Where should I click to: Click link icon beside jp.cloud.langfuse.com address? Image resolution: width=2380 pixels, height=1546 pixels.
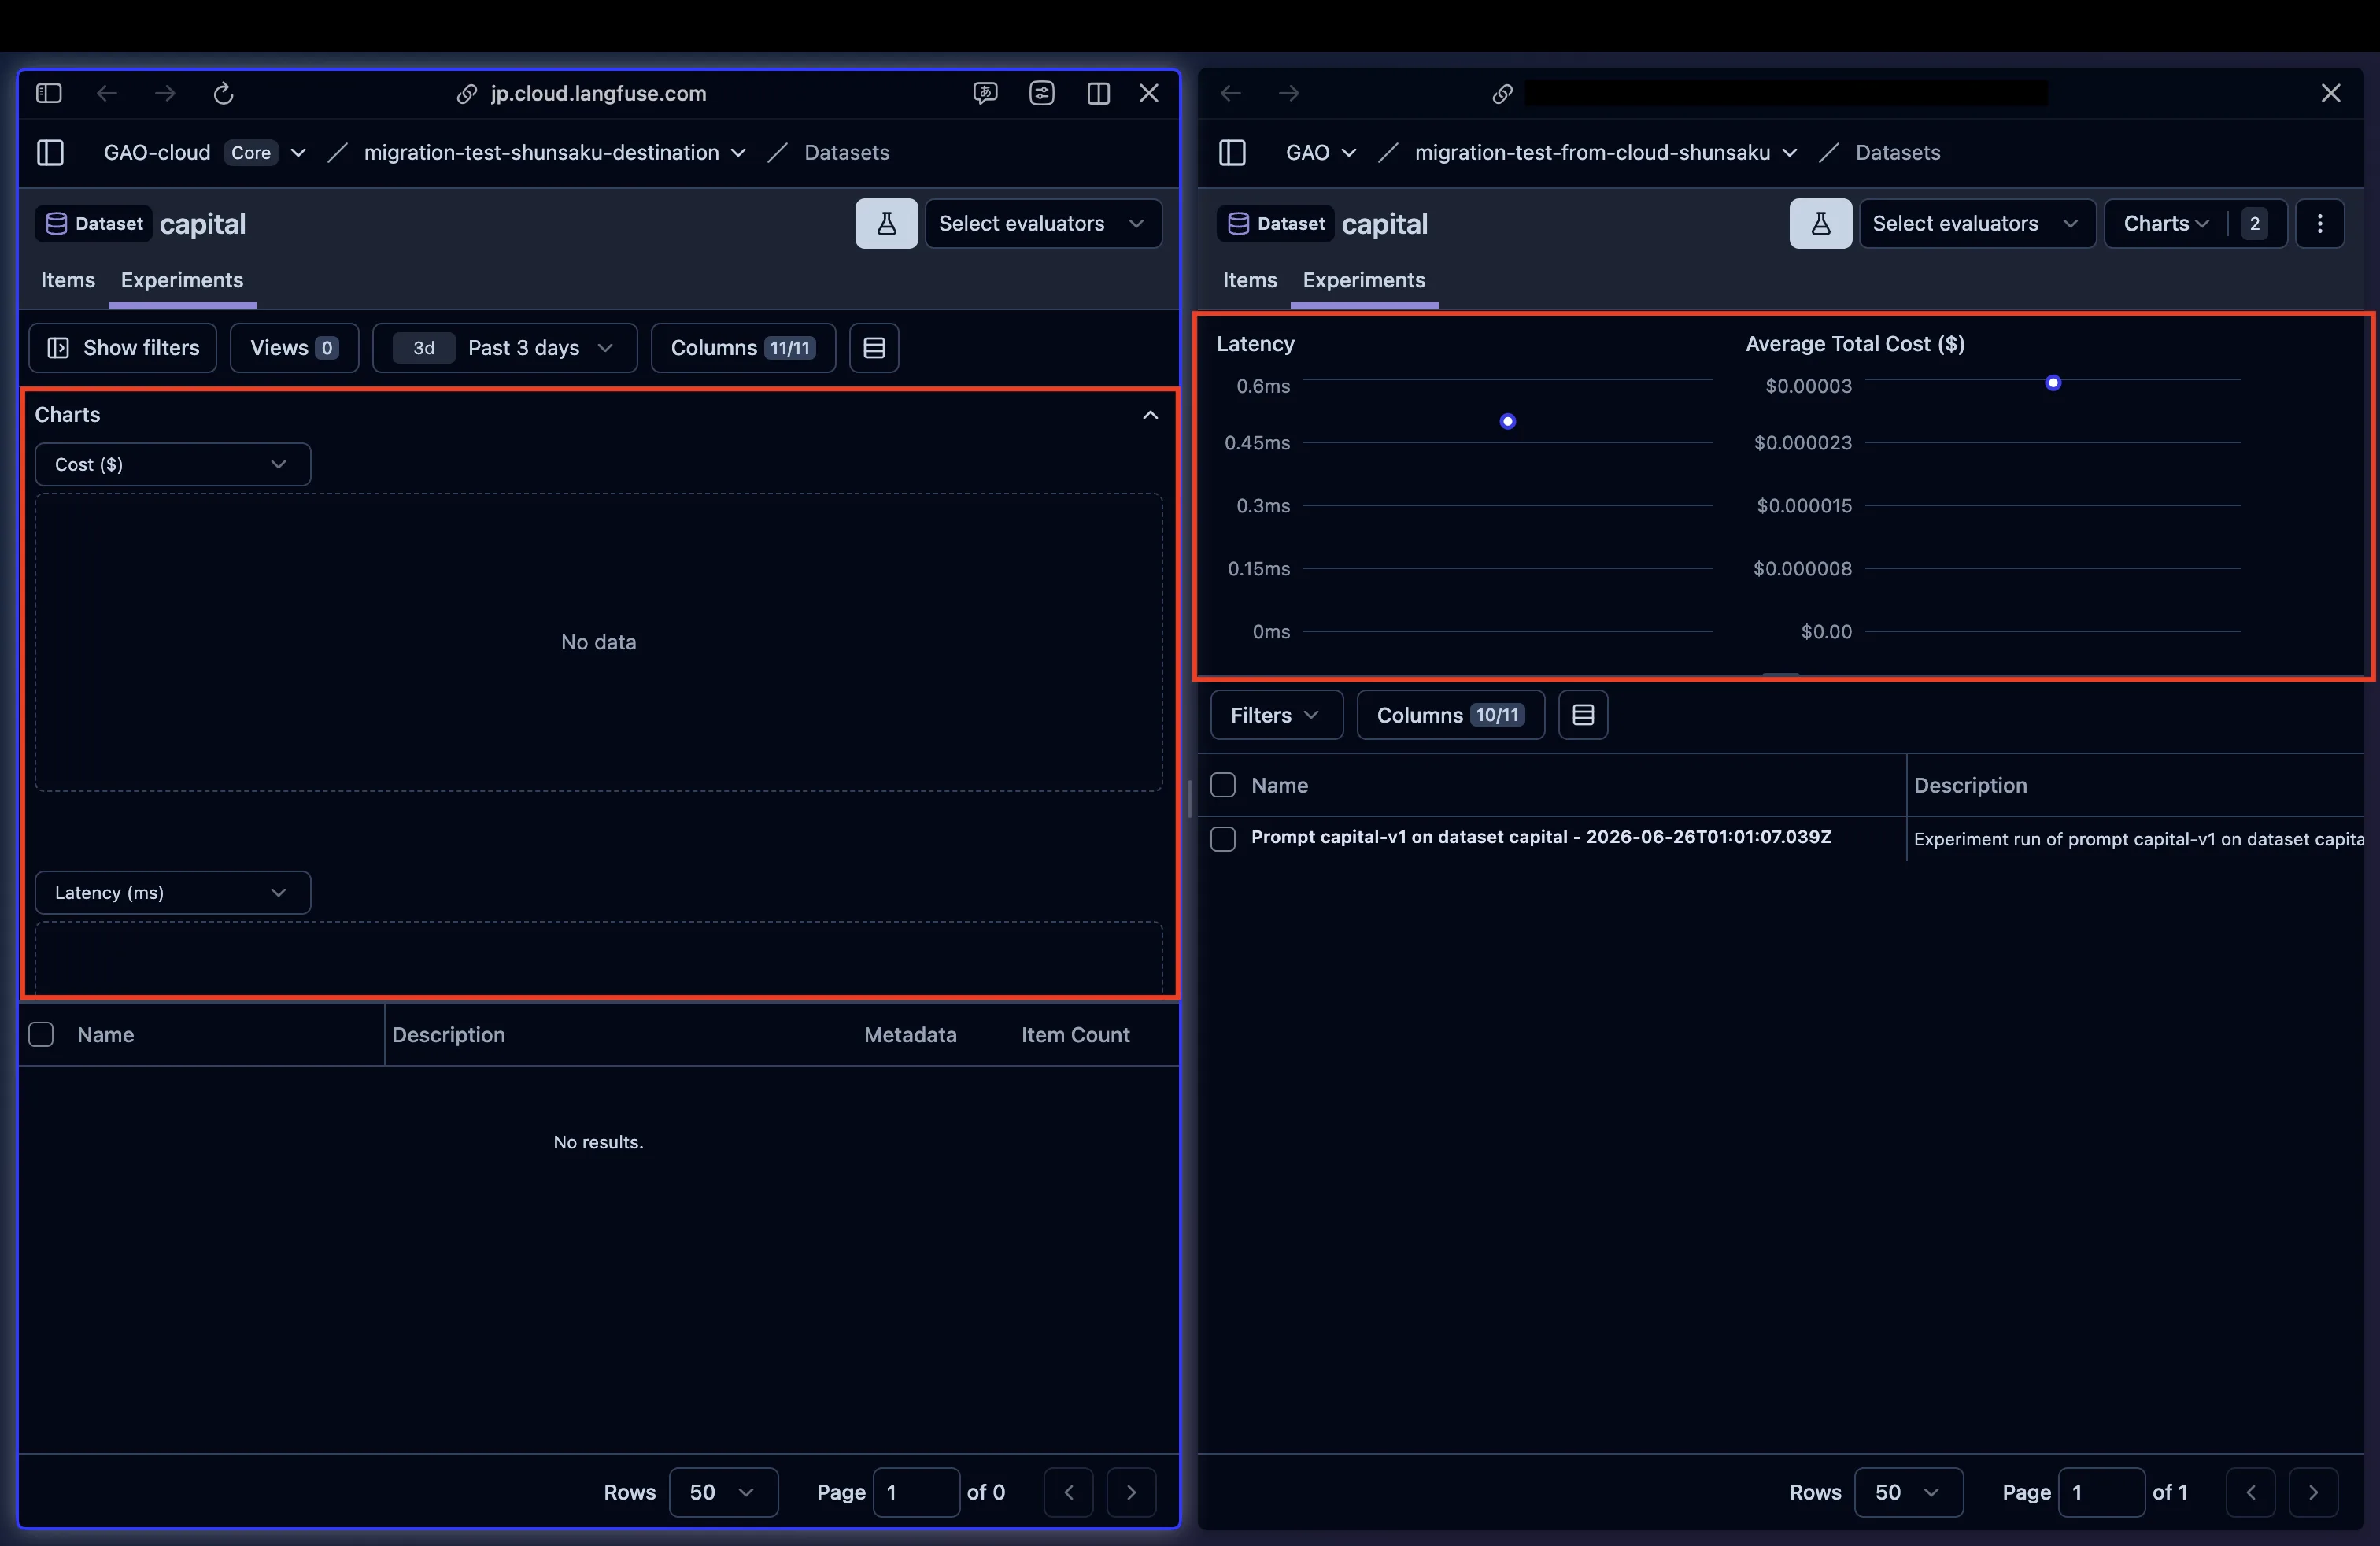click(466, 94)
